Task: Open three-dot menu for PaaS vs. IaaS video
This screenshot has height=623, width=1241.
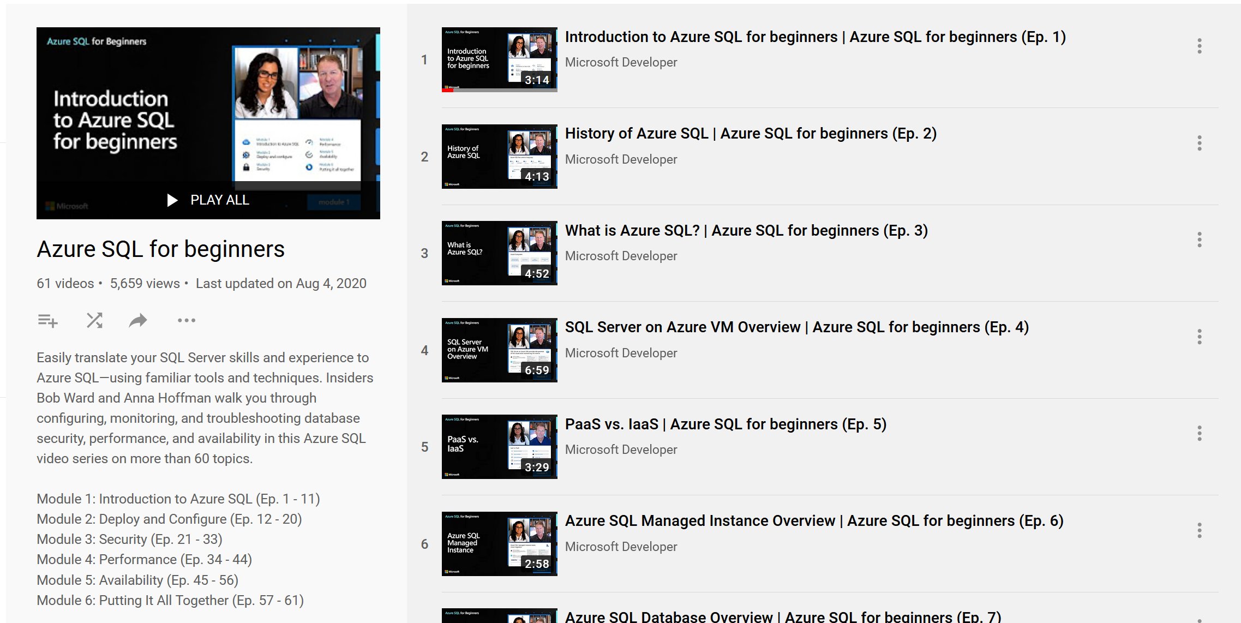Action: (1199, 434)
